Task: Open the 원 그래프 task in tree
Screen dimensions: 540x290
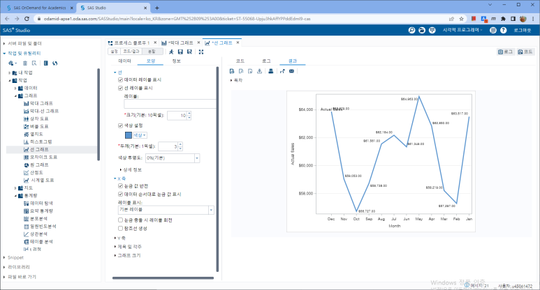Action: click(36, 165)
